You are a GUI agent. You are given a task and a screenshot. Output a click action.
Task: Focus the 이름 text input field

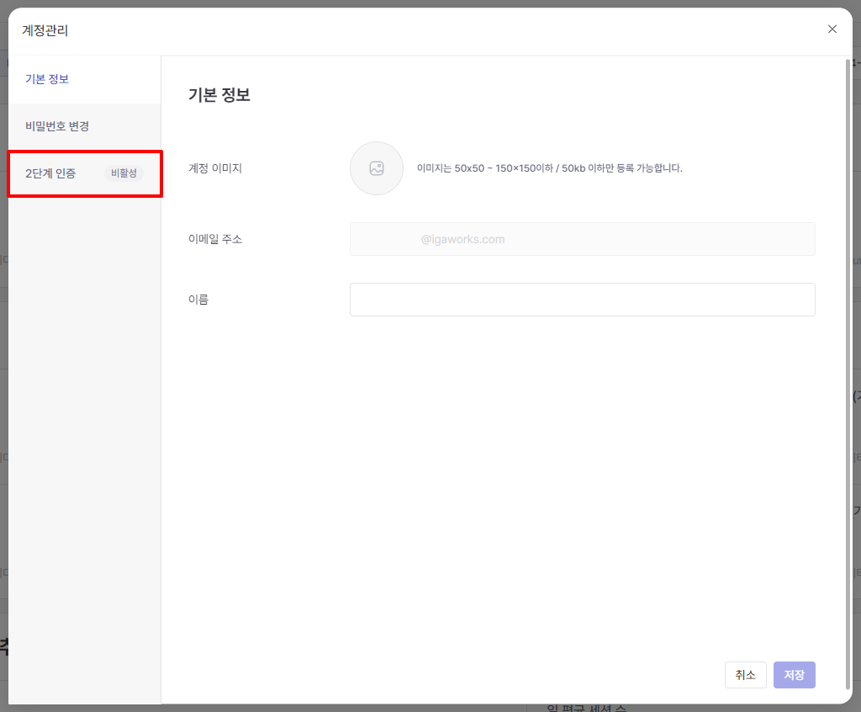(582, 300)
